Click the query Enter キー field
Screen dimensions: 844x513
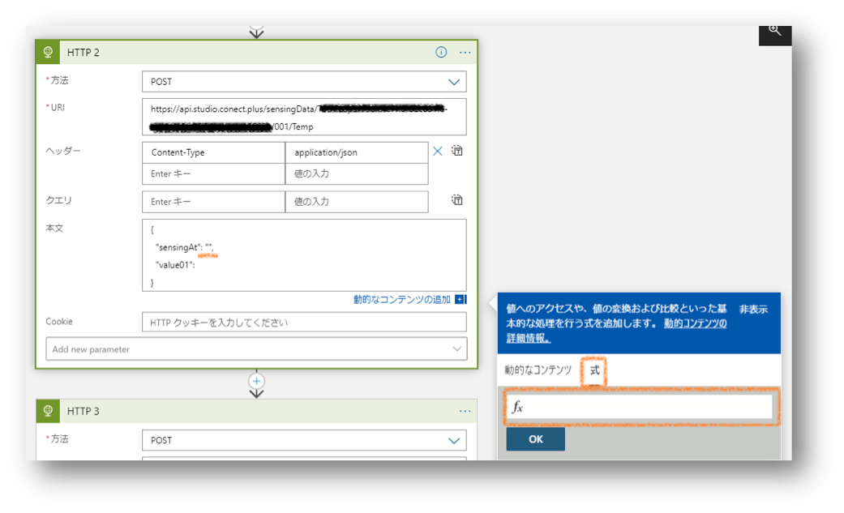click(x=213, y=202)
